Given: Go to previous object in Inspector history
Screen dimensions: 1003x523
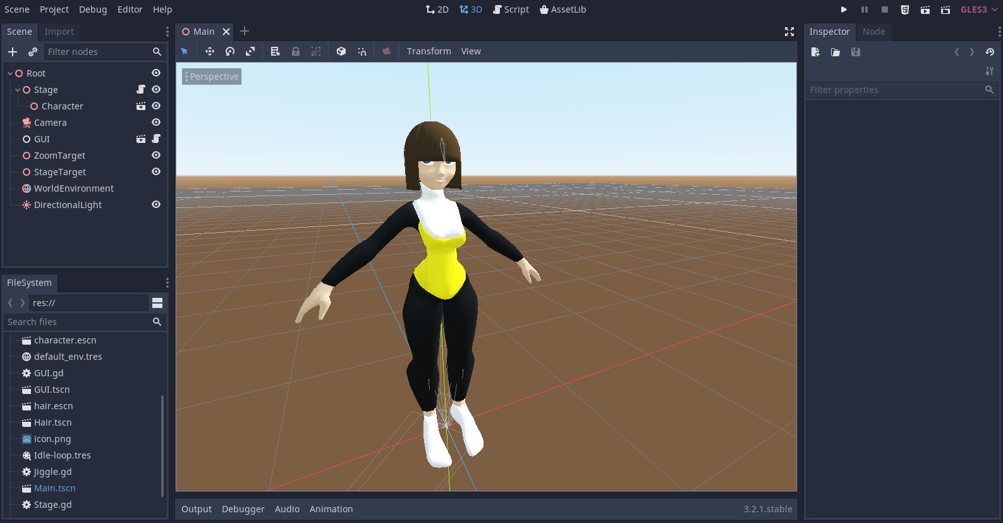Looking at the screenshot, I should pyautogui.click(x=957, y=52).
